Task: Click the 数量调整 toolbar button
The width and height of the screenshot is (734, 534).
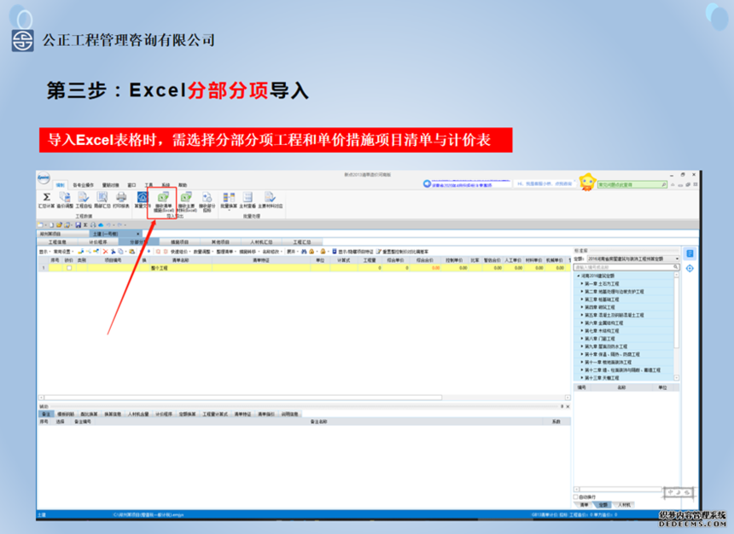Action: pos(202,252)
